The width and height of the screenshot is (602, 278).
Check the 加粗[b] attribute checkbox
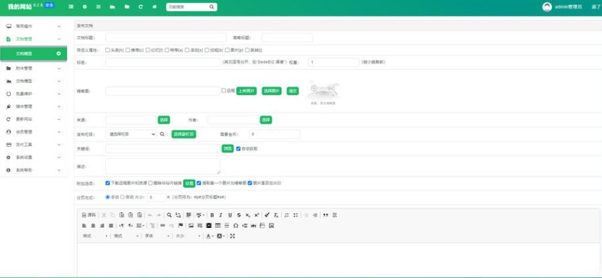[207, 50]
